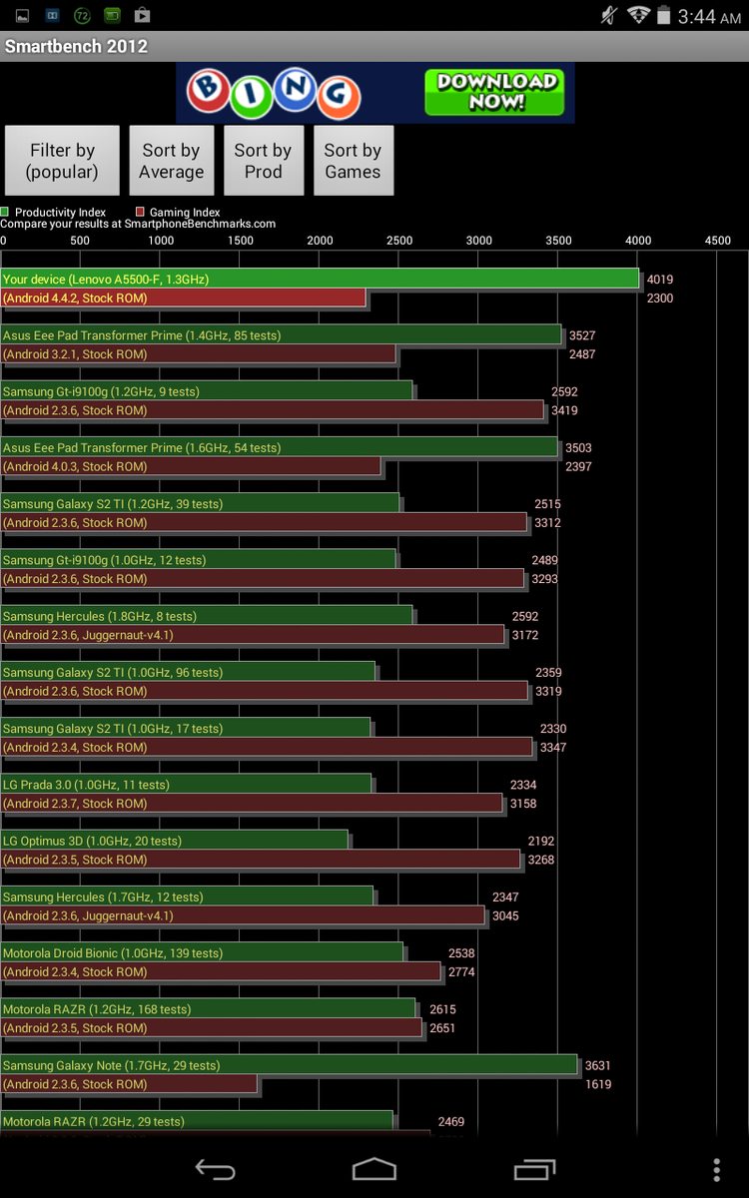Open the three-dot overflow menu

pyautogui.click(x=717, y=1170)
